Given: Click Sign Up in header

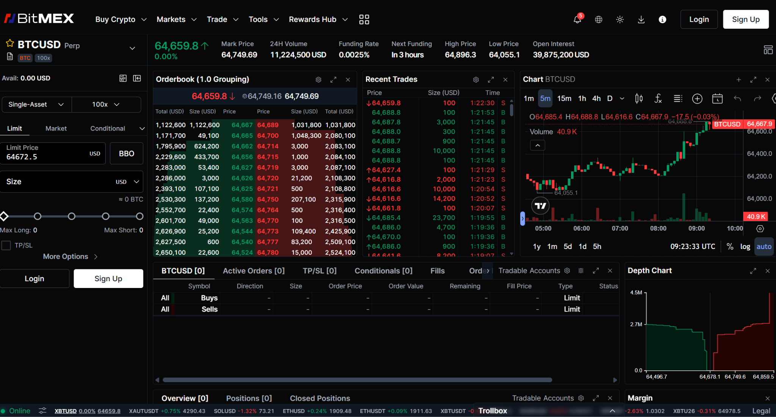Looking at the screenshot, I should tap(746, 19).
